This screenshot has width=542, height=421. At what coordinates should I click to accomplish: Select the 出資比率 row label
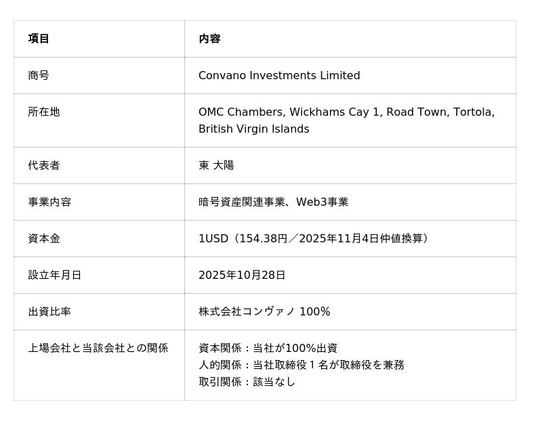point(49,311)
